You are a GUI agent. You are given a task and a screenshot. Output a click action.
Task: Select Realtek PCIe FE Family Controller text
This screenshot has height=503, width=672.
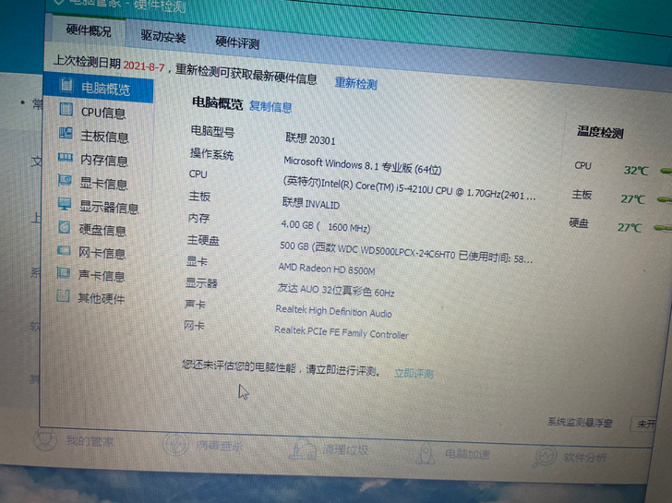pyautogui.click(x=342, y=332)
